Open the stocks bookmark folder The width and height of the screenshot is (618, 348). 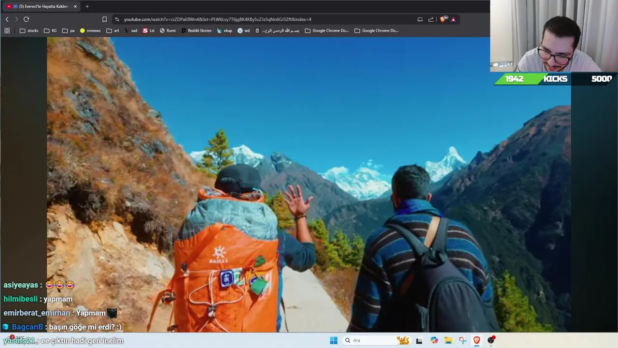29,30
